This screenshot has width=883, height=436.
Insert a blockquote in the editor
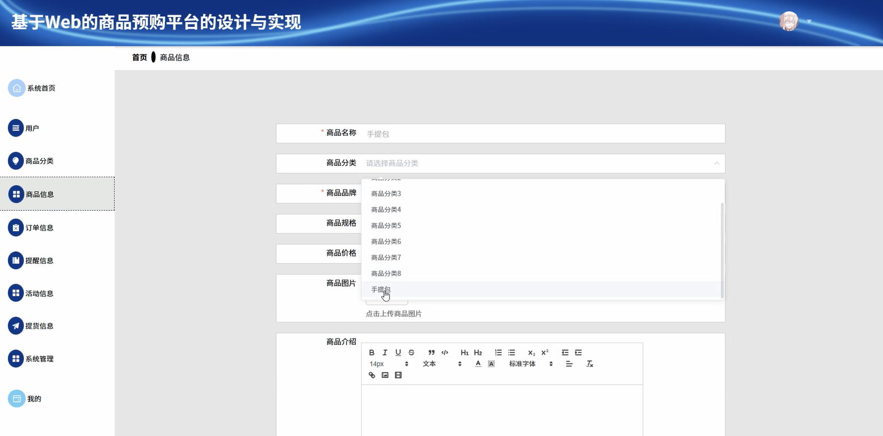pyautogui.click(x=431, y=352)
